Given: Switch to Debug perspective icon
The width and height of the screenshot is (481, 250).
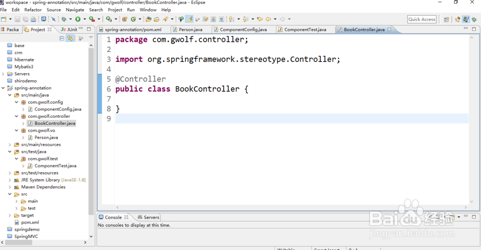Looking at the screenshot, I should click(x=474, y=19).
